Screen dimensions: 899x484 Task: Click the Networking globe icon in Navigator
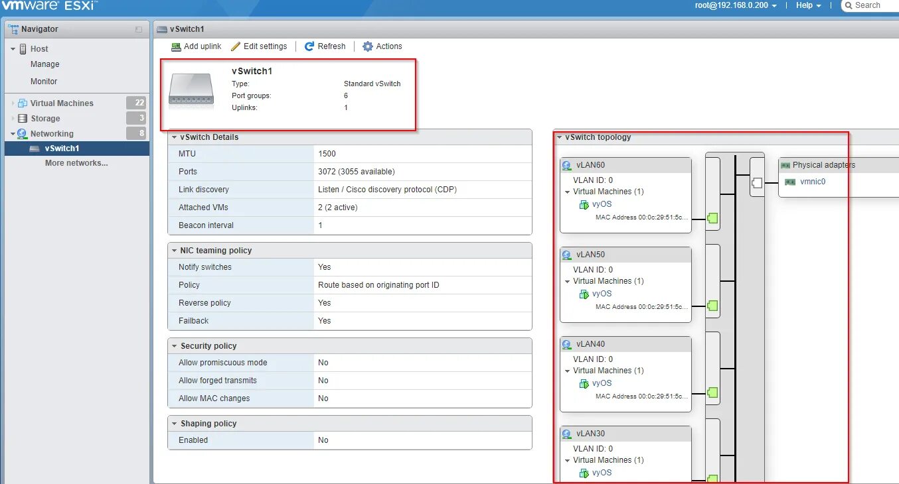[23, 134]
